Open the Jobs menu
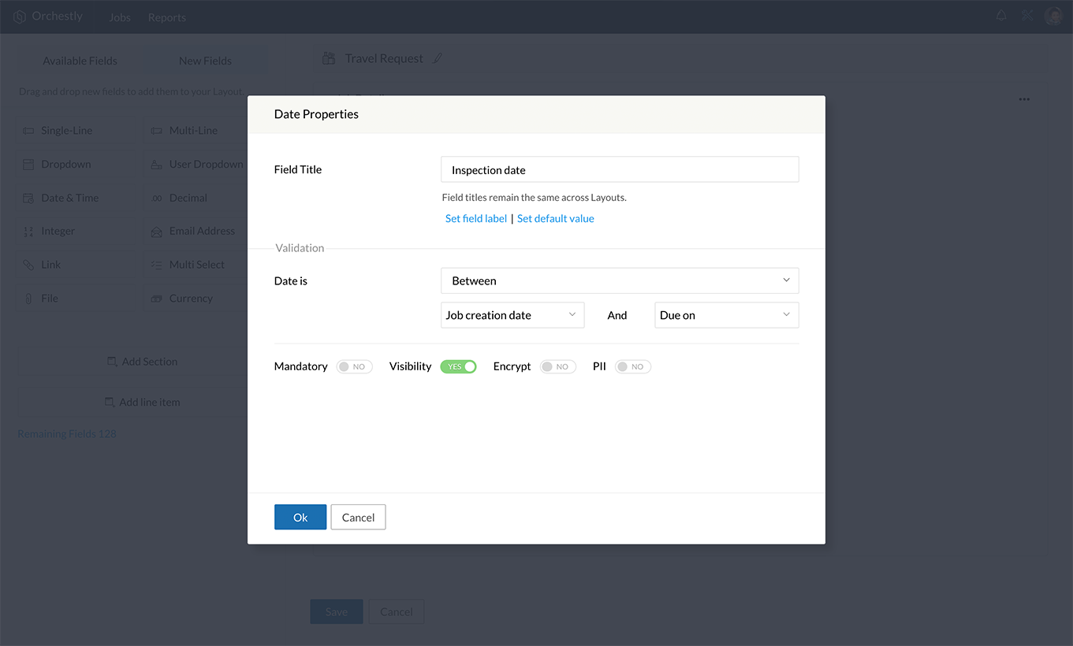The width and height of the screenshot is (1073, 646). pyautogui.click(x=120, y=17)
